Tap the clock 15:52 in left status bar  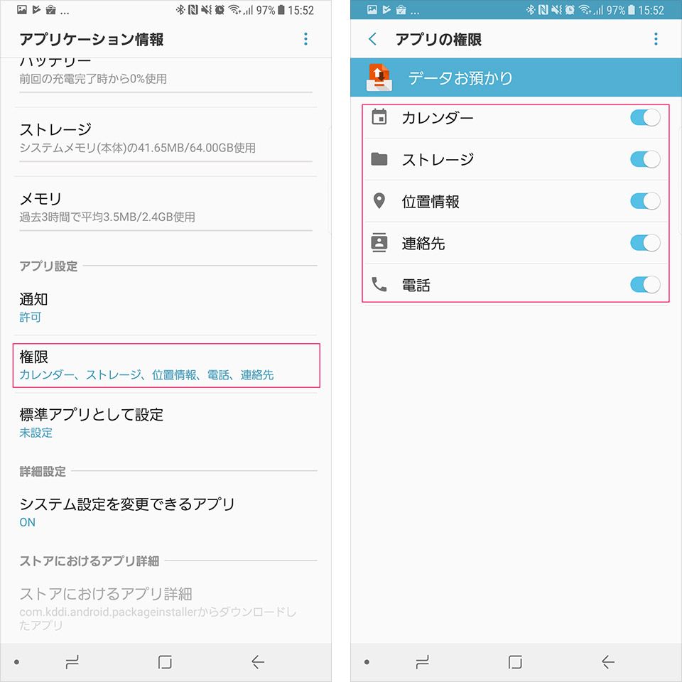point(301,10)
